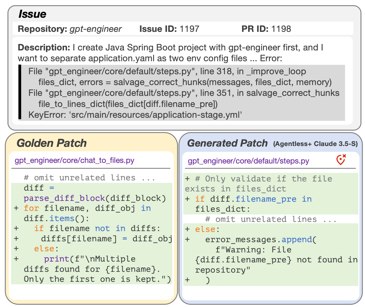This screenshot has height=307, width=365.
Task: Click the '# Only validate if the file' comment
Action: tap(259, 179)
